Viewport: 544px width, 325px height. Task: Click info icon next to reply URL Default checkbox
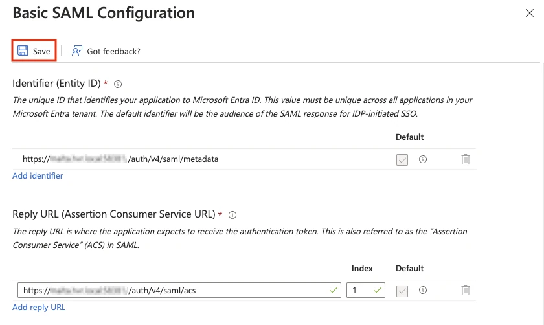click(x=423, y=291)
